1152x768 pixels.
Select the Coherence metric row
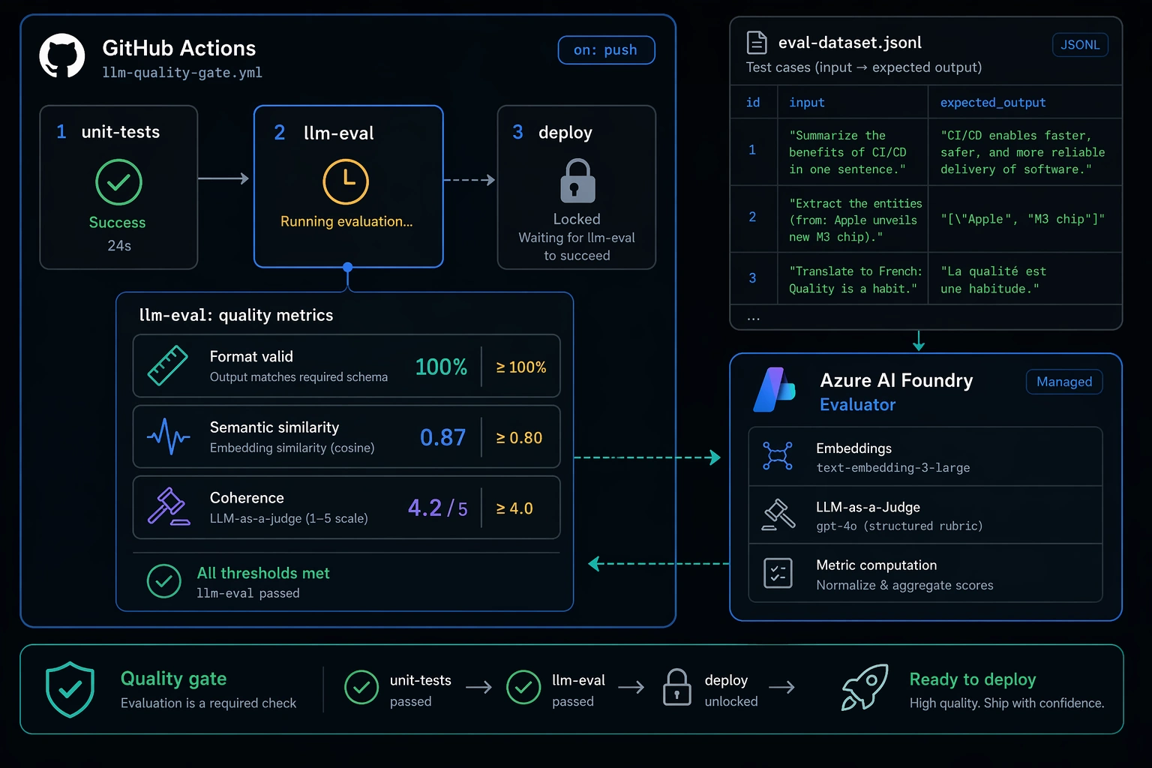[x=346, y=507]
